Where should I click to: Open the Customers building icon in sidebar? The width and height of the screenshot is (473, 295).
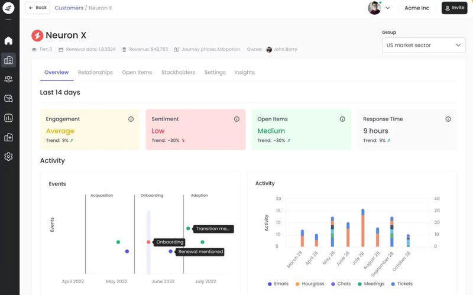click(8, 60)
